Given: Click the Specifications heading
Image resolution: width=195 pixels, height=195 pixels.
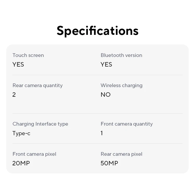Looking at the screenshot, I should click(x=97, y=30).
